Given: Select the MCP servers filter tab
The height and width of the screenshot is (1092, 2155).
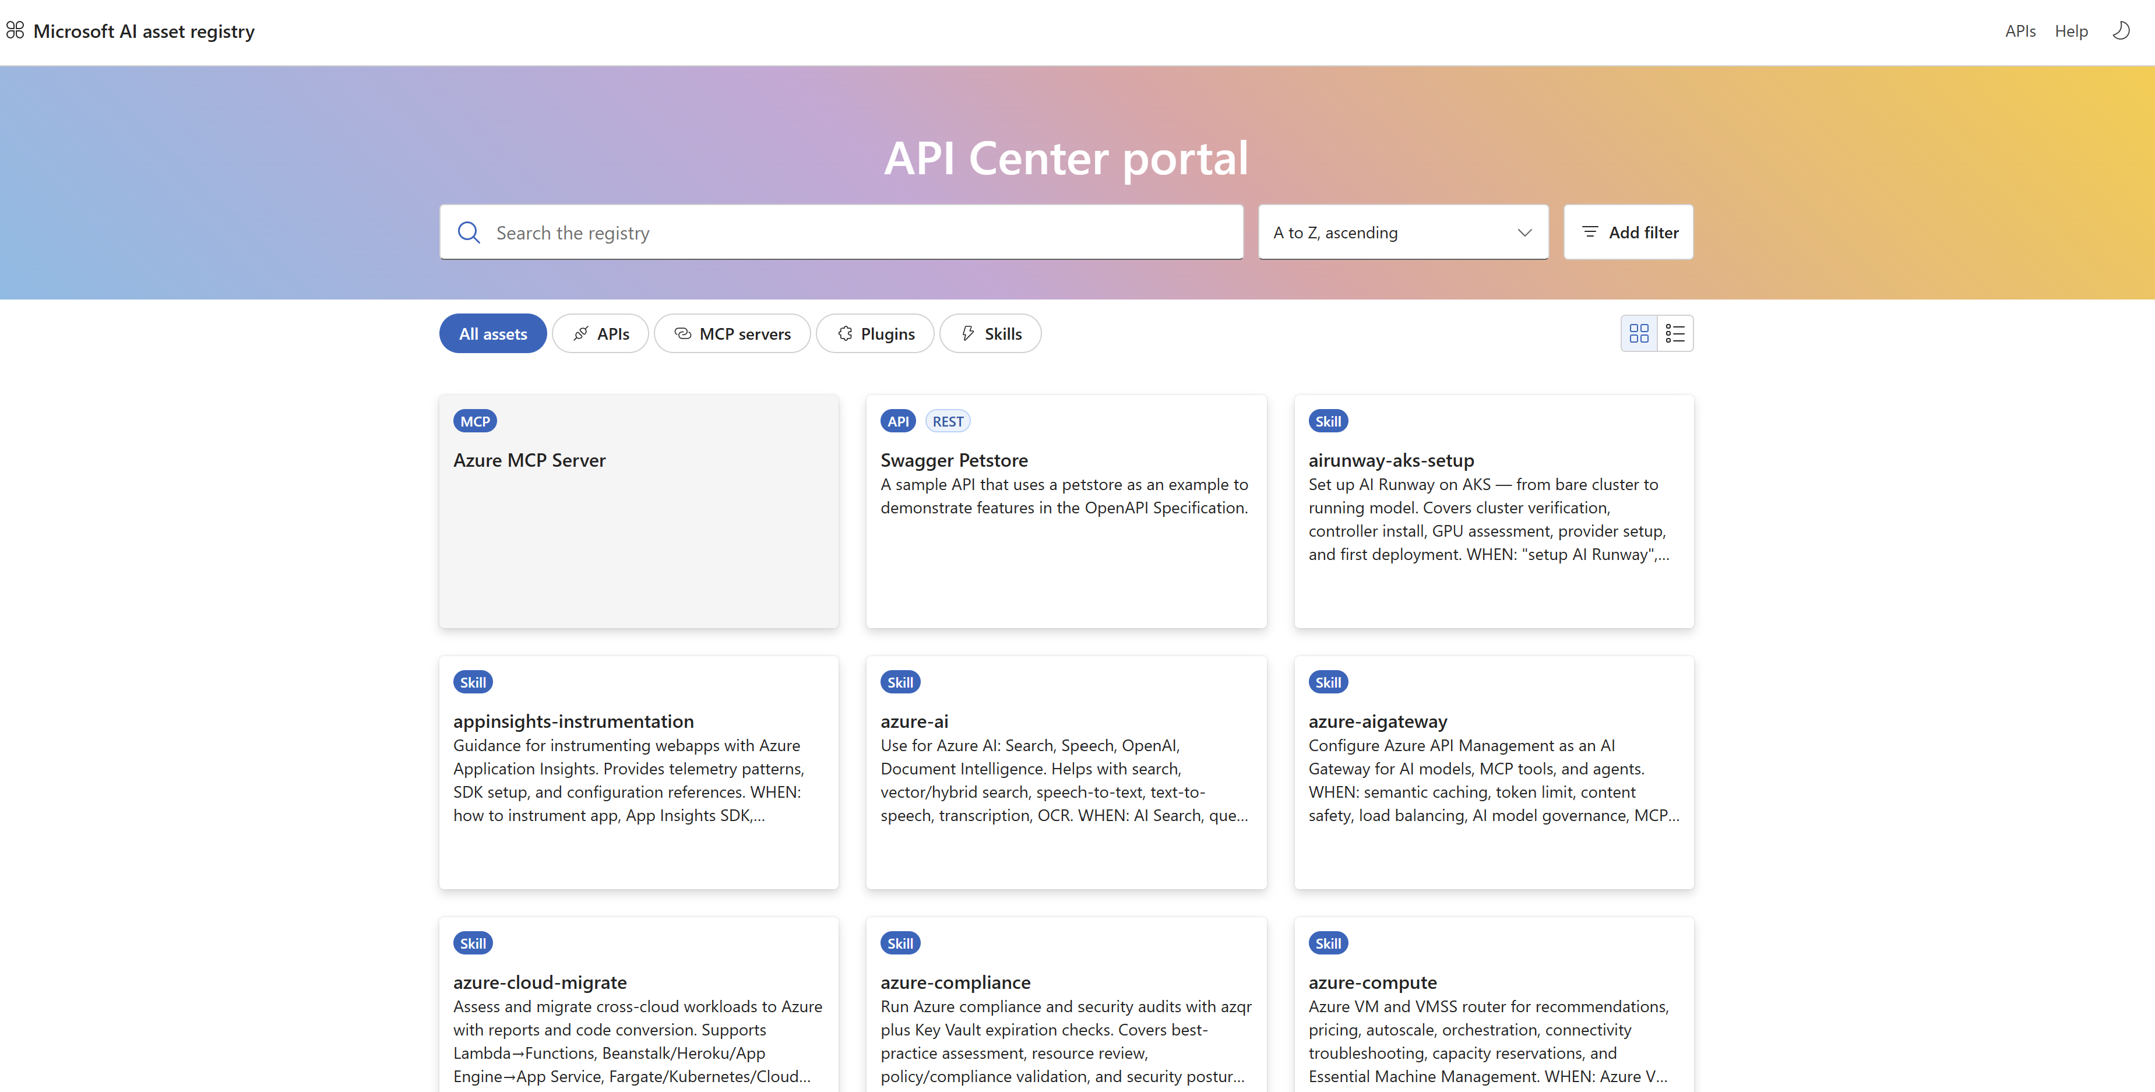Looking at the screenshot, I should (x=732, y=334).
